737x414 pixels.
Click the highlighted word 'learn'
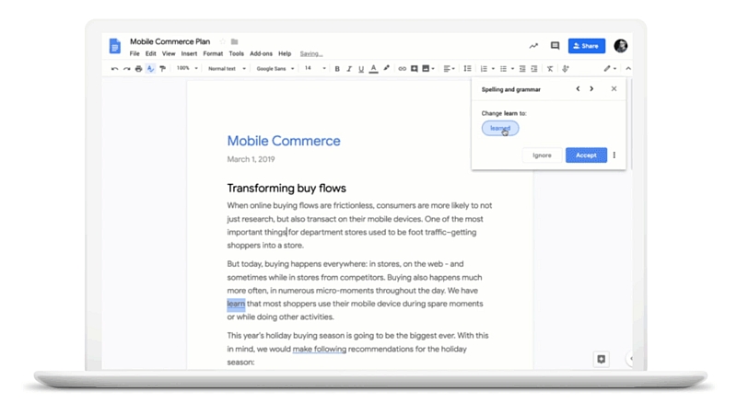[x=236, y=305]
